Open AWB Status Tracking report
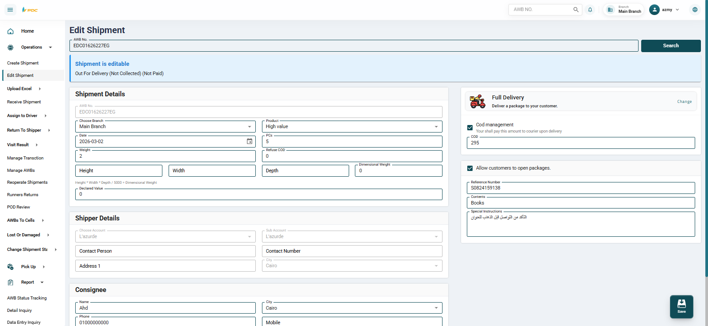The width and height of the screenshot is (708, 326). tap(27, 298)
